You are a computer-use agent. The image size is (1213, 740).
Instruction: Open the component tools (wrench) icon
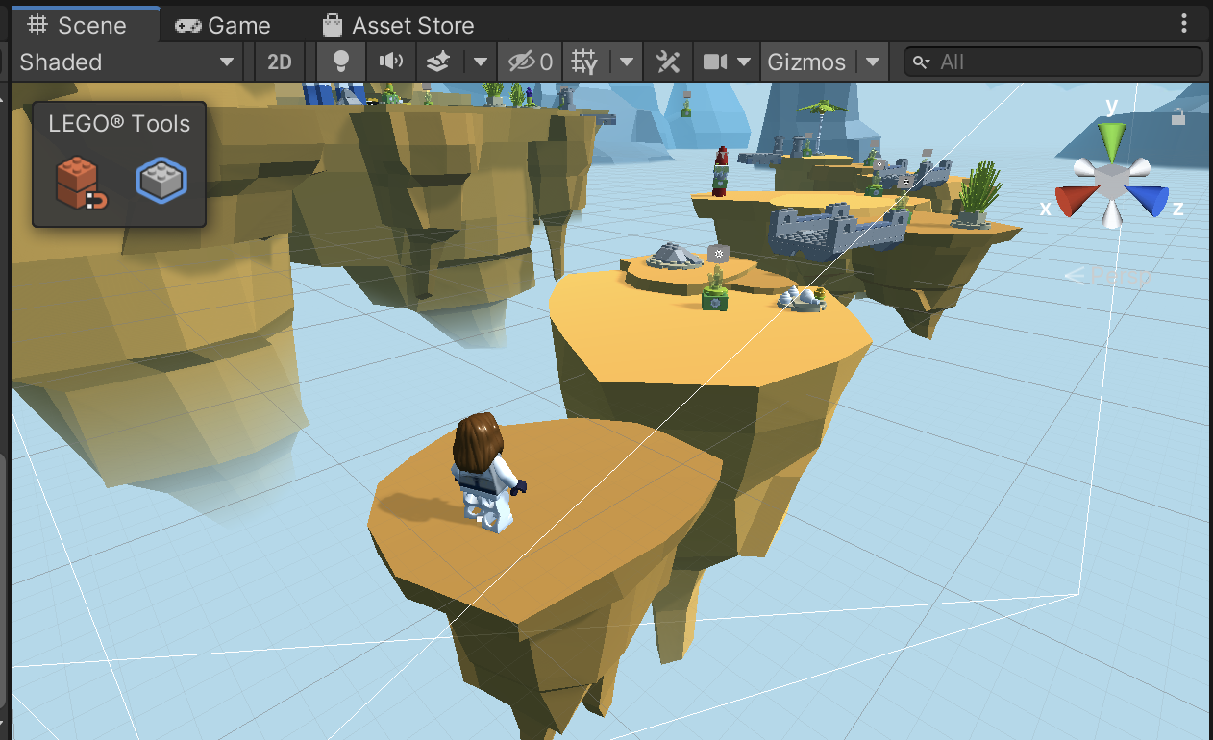pos(668,62)
